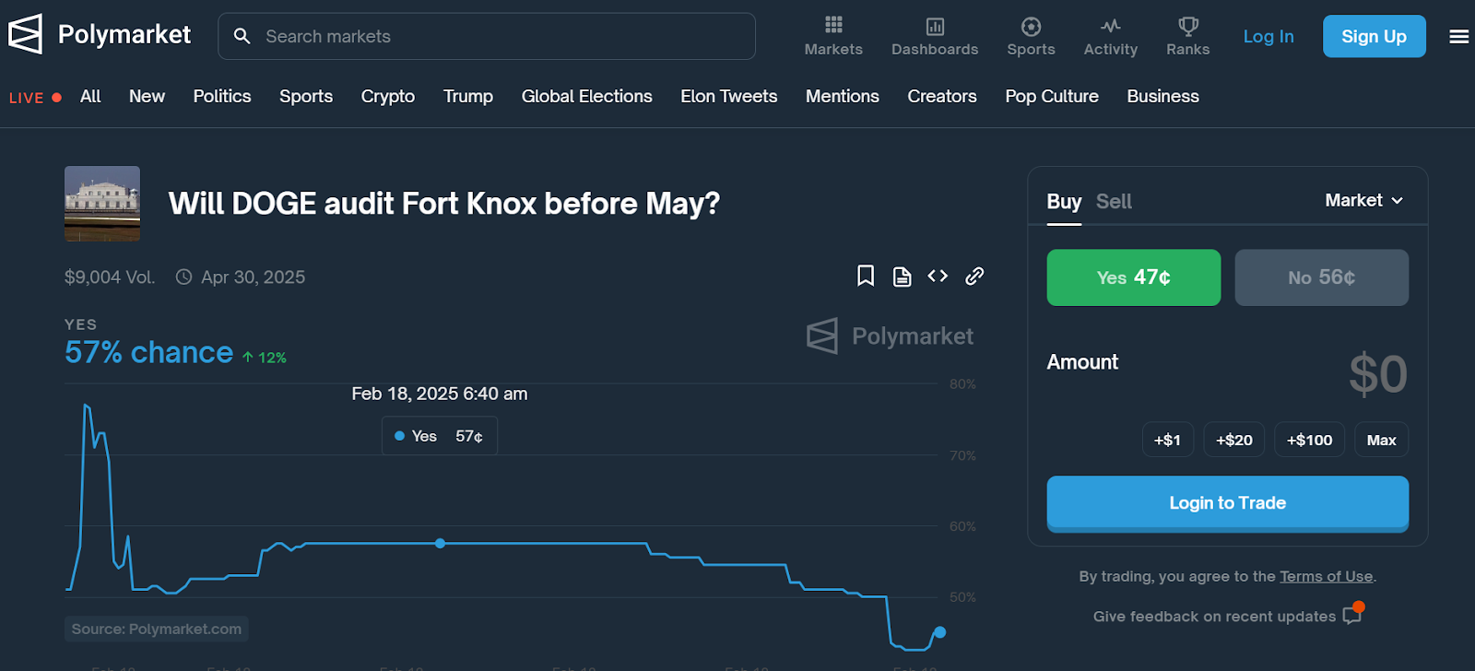
Task: Add +$20 to the amount
Action: tap(1233, 440)
